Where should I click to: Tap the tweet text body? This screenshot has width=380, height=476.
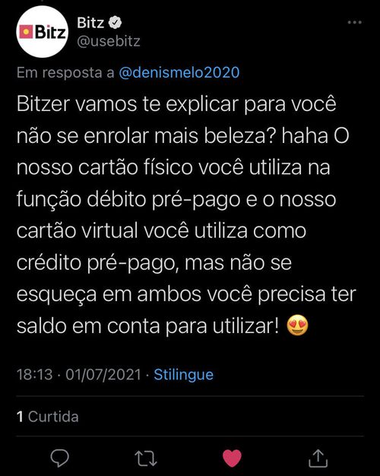[x=186, y=215]
